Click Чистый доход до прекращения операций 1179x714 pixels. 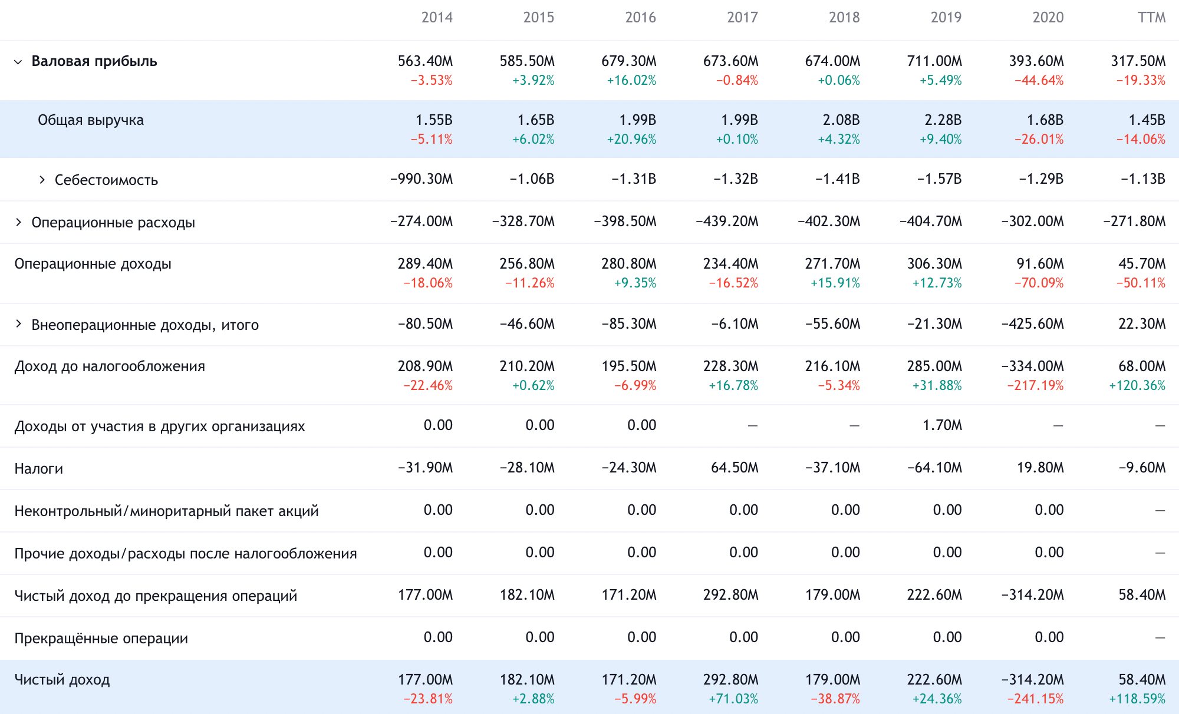tap(156, 596)
